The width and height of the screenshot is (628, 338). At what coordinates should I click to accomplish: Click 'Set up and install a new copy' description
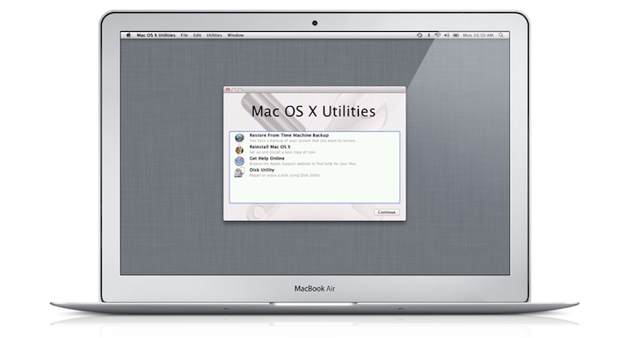click(283, 153)
